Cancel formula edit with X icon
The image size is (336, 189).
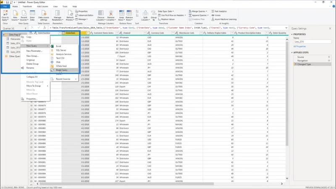pos(32,28)
